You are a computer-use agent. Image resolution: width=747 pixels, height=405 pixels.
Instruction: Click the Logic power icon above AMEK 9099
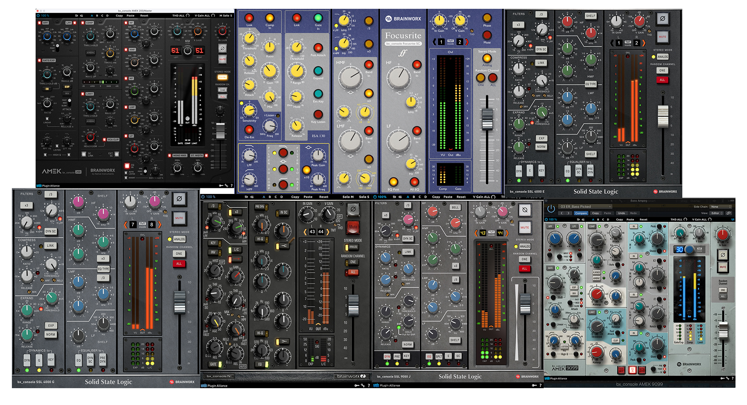tap(551, 208)
